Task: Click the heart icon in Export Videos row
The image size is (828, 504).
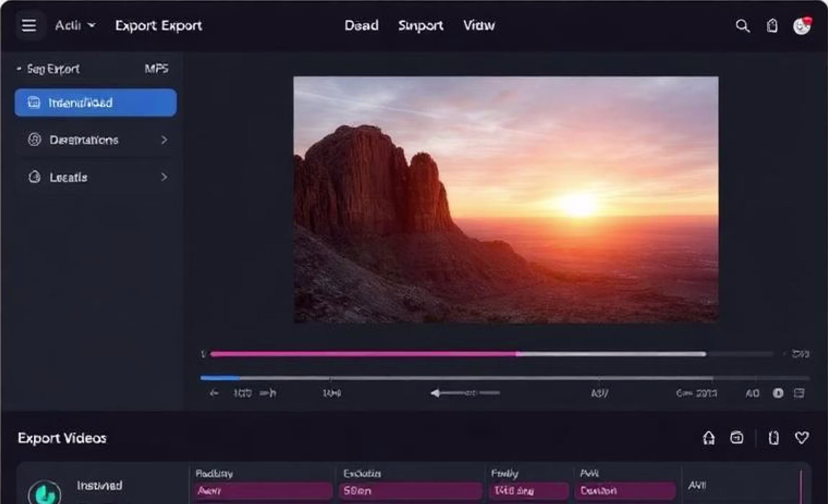Action: pyautogui.click(x=802, y=438)
